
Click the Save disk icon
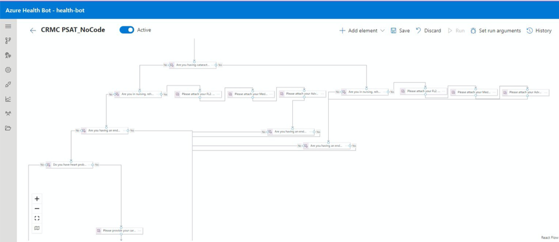394,31
